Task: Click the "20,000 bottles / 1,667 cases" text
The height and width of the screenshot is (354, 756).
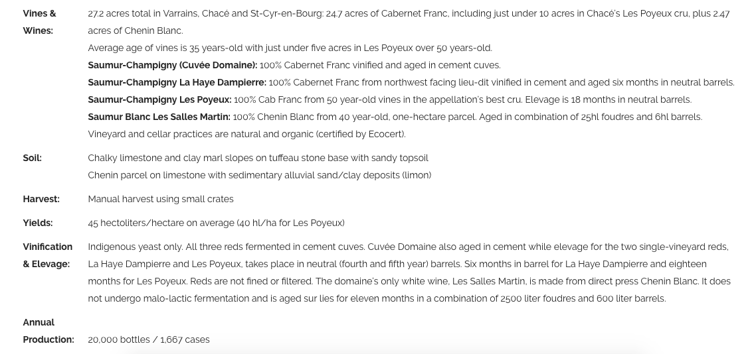Action: click(148, 339)
